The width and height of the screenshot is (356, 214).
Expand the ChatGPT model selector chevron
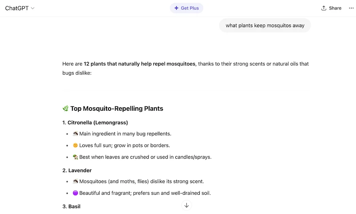tap(33, 8)
